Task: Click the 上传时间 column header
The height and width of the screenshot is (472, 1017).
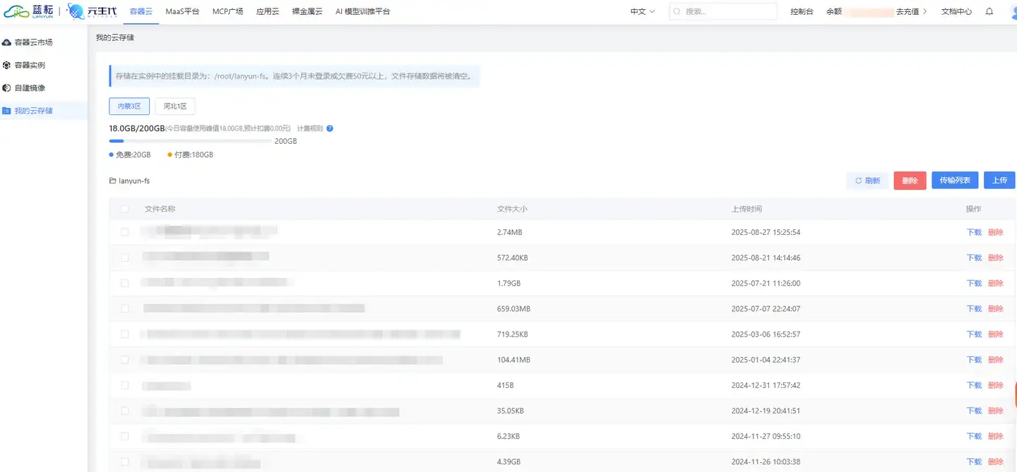Action: [x=747, y=209]
